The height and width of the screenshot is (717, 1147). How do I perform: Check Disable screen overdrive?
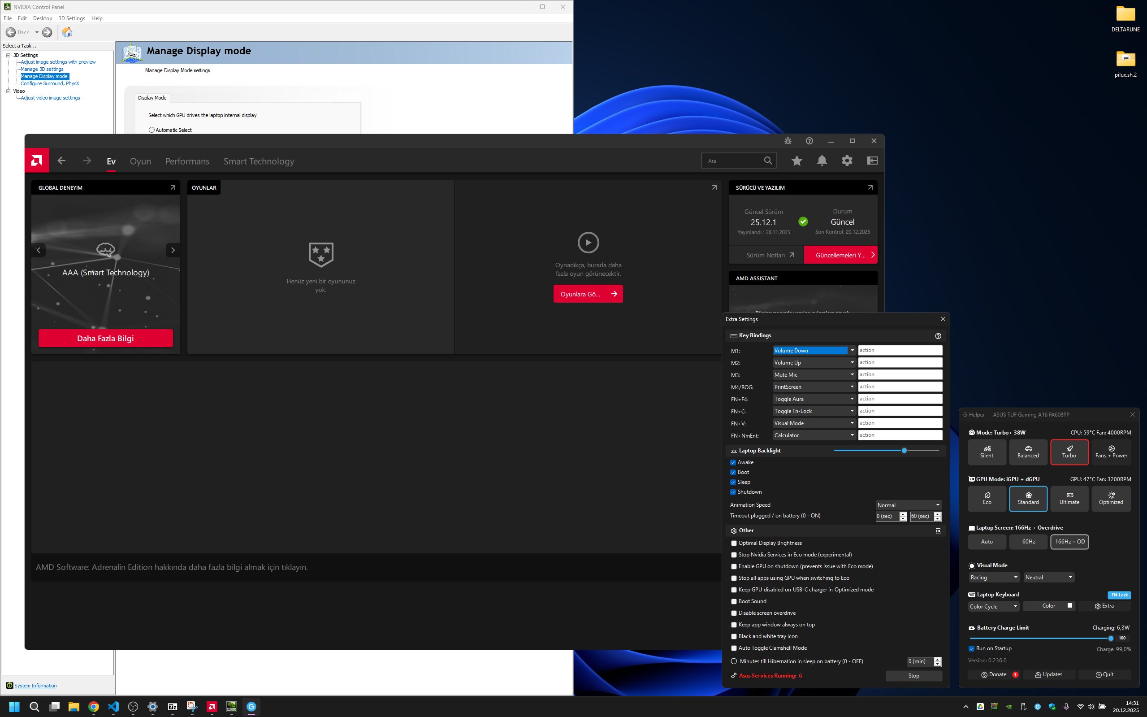tap(734, 613)
